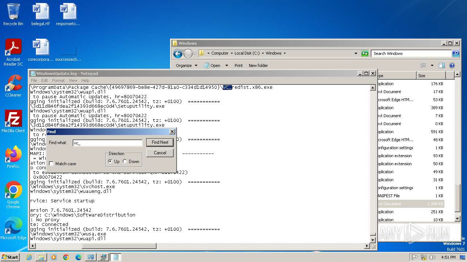467x262 pixels.
Task: Select the Down direction radio button
Action: point(125,161)
